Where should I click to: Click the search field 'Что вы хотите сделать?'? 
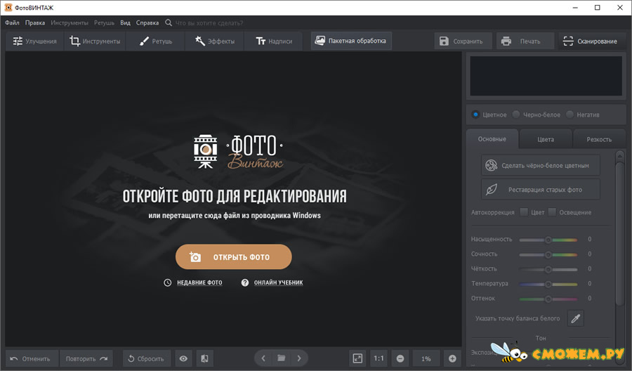[209, 23]
